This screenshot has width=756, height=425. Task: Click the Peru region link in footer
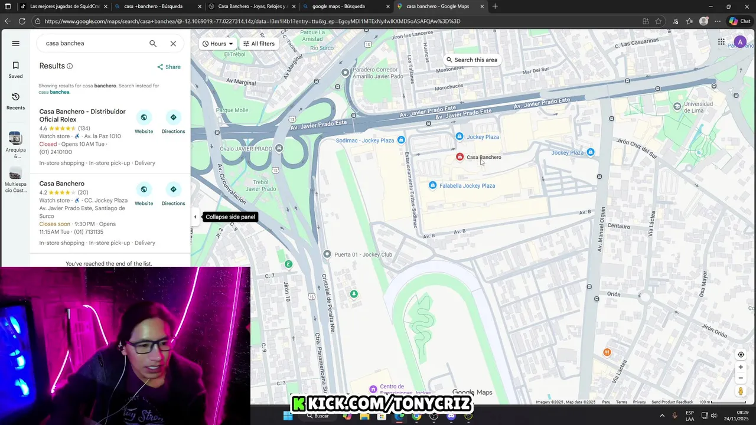point(606,402)
